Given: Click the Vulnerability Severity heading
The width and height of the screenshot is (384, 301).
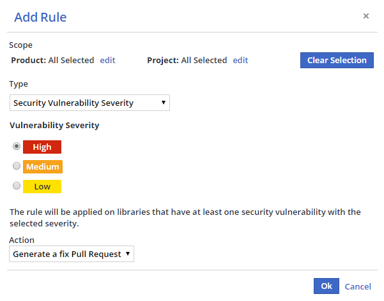Looking at the screenshot, I should [54, 125].
